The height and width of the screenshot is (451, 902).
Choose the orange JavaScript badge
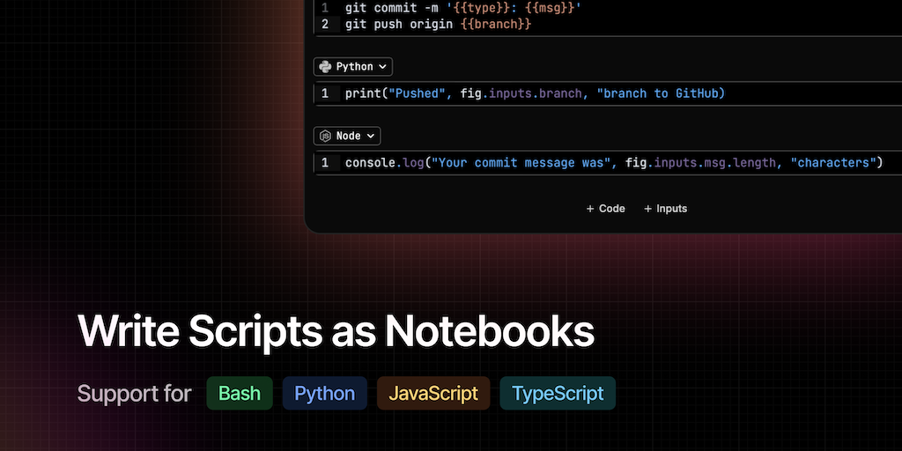pyautogui.click(x=433, y=393)
